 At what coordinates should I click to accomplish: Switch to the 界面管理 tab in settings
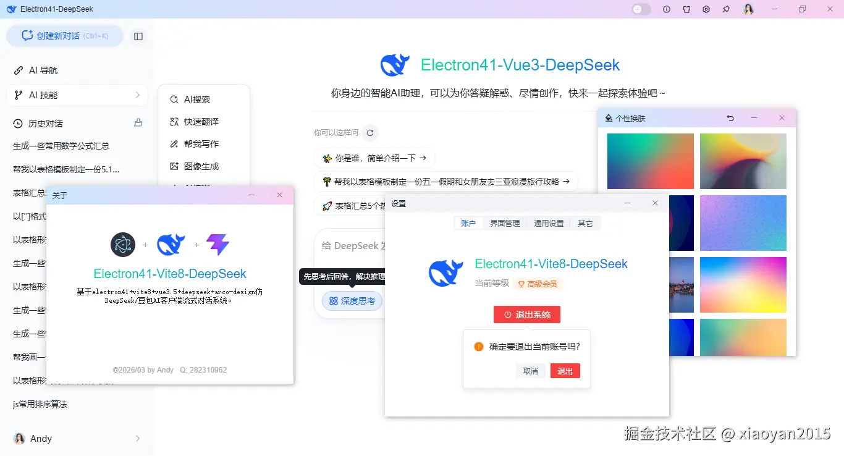pyautogui.click(x=505, y=223)
